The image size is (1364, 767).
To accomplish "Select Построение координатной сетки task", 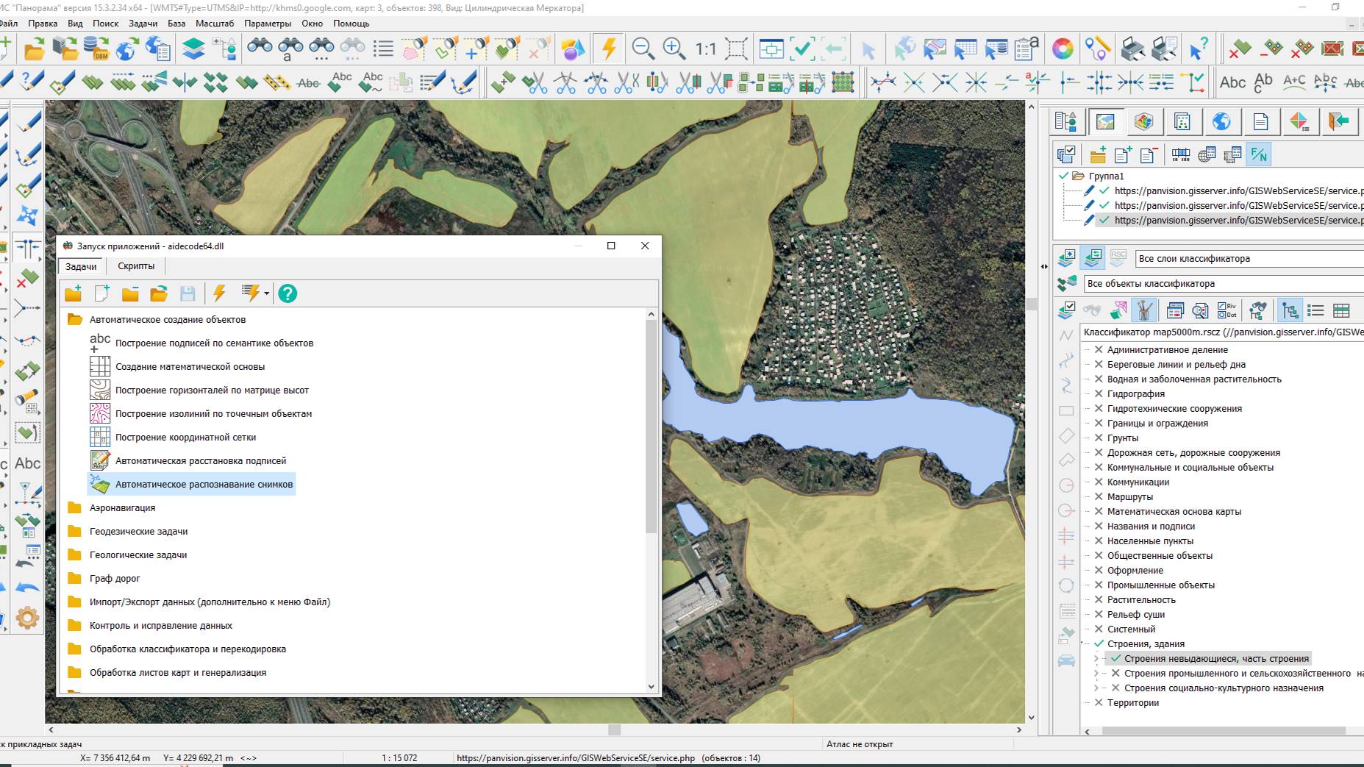I will click(x=185, y=437).
